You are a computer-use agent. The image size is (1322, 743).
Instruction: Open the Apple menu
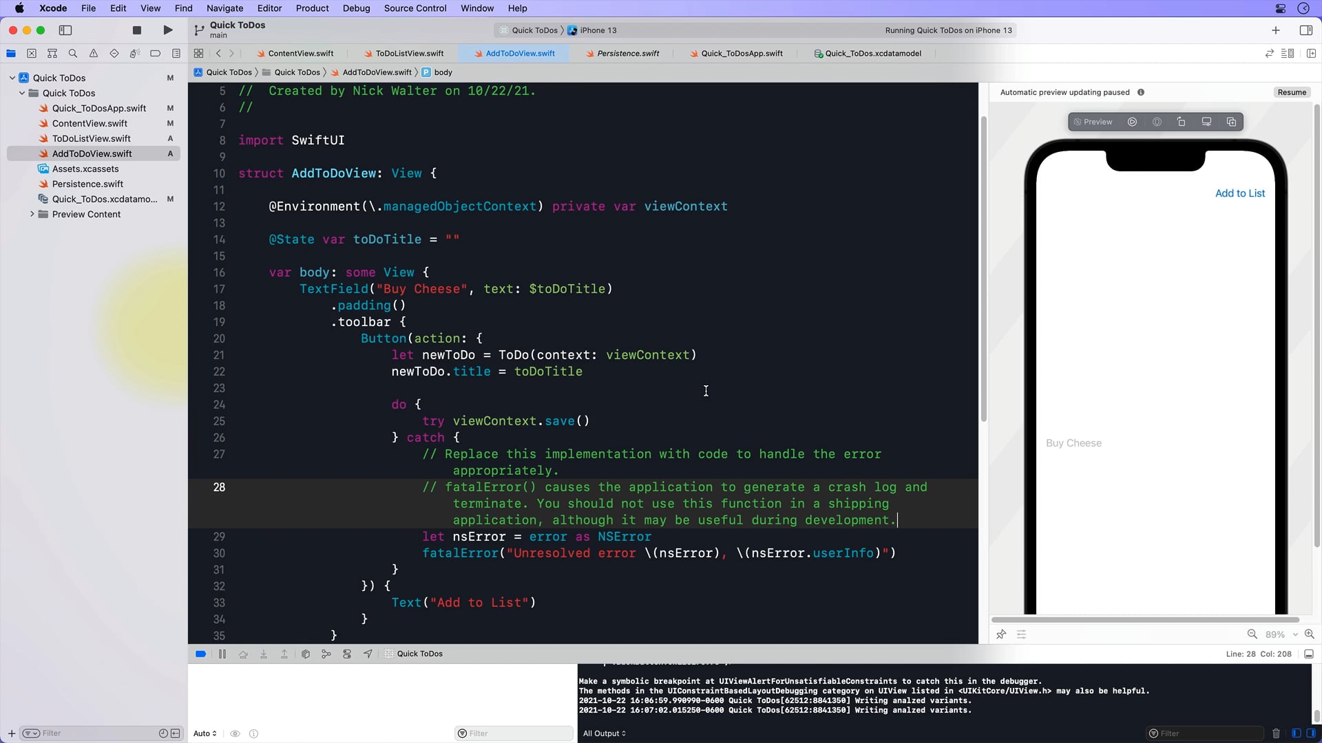tap(19, 8)
